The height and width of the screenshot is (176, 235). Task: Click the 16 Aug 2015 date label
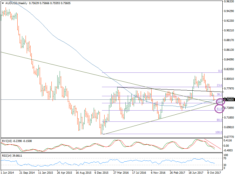point(83,173)
